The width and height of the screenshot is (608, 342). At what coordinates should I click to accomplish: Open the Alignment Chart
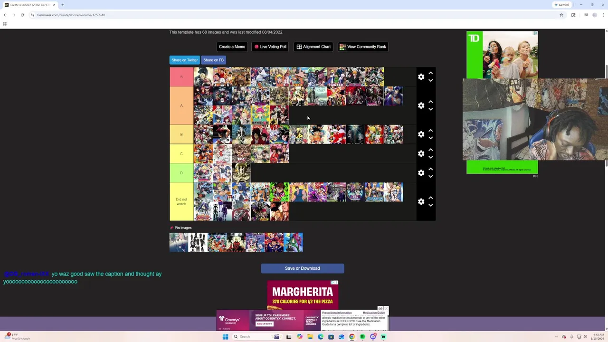point(313,47)
